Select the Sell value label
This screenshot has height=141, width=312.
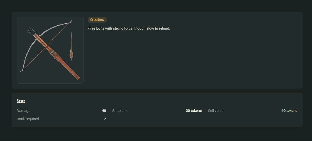pyautogui.click(x=216, y=111)
